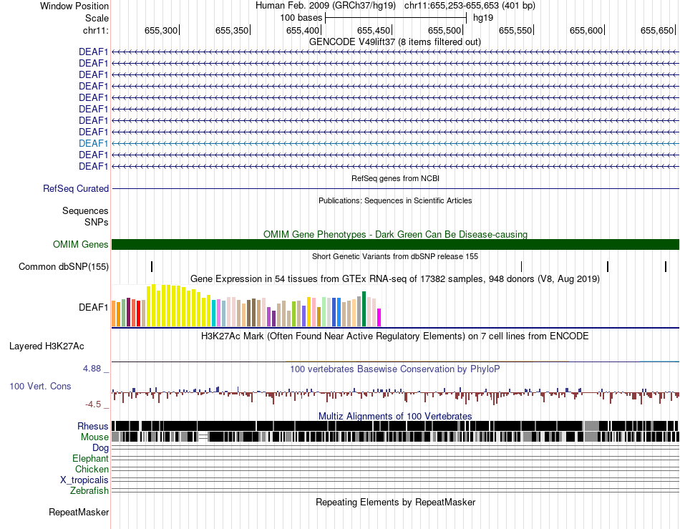Click the Zebrafish alignment row label
Screen dimensions: 680x529
(x=89, y=490)
